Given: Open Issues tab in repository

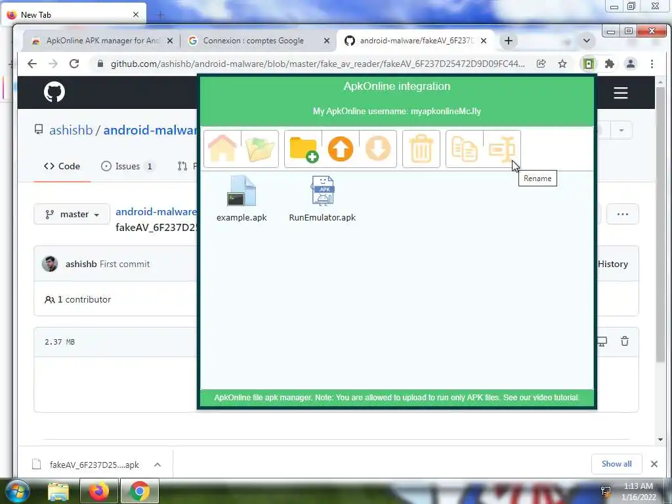Looking at the screenshot, I should point(128,166).
